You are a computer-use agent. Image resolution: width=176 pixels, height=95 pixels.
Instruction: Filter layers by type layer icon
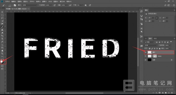tap(162, 42)
